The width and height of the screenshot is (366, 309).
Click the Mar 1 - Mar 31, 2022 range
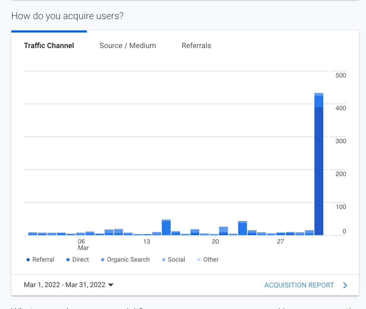tap(65, 285)
